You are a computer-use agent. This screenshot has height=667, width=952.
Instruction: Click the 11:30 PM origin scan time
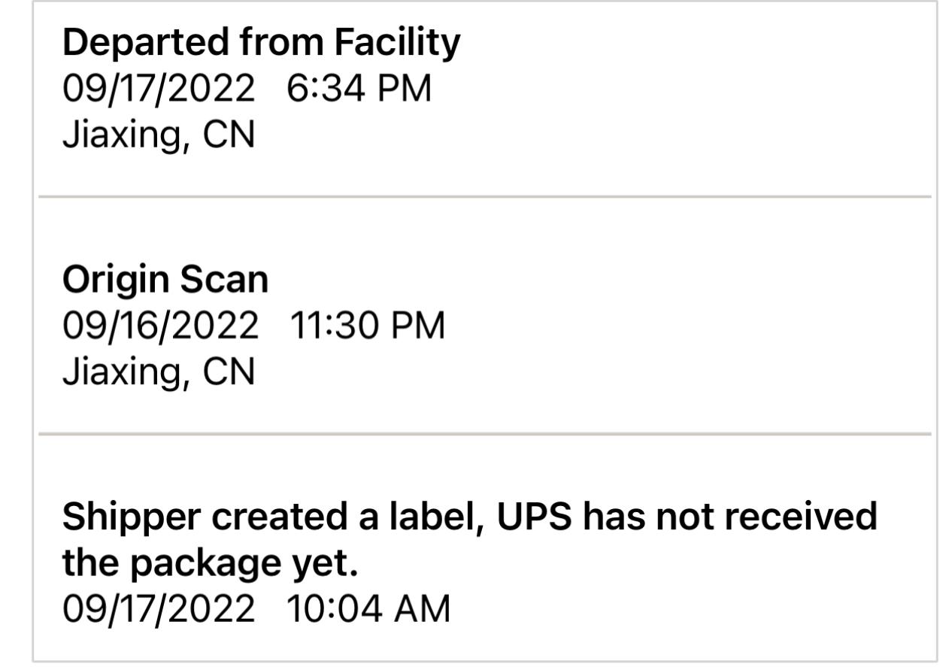[x=366, y=326]
